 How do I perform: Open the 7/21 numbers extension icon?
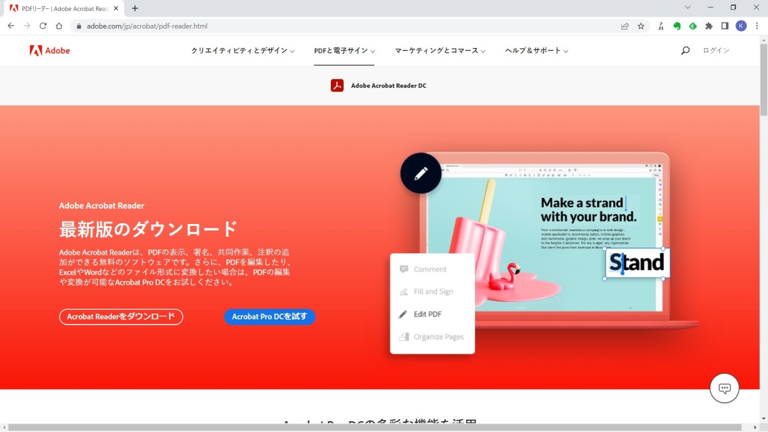pos(660,26)
